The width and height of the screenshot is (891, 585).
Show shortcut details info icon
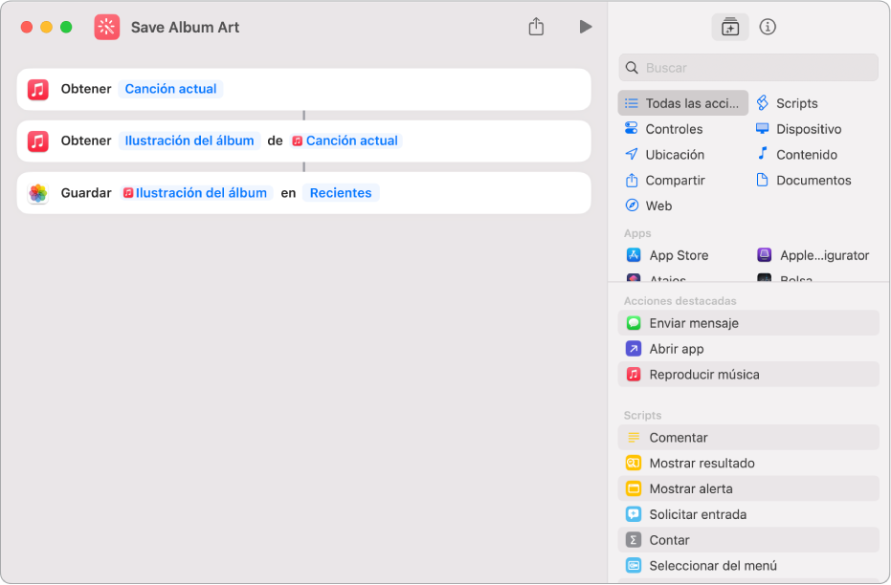coord(768,27)
